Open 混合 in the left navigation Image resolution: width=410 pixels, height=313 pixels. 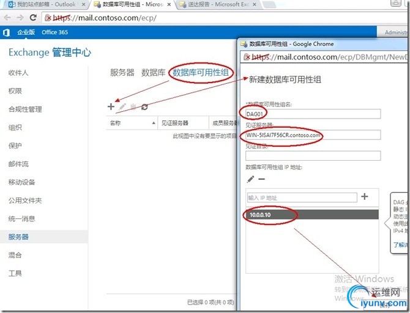[x=15, y=255]
